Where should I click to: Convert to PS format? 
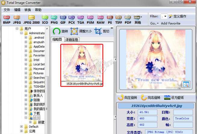pyautogui.click(x=110, y=20)
